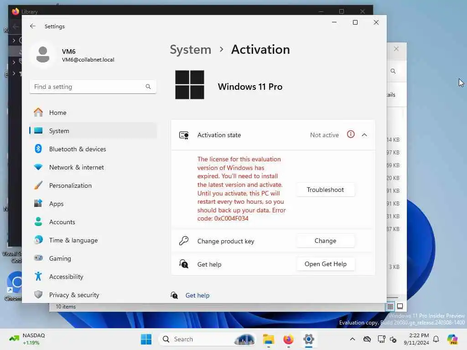Image resolution: width=467 pixels, height=350 pixels.
Task: Click the Privacy shield icon
Action: [38, 294]
